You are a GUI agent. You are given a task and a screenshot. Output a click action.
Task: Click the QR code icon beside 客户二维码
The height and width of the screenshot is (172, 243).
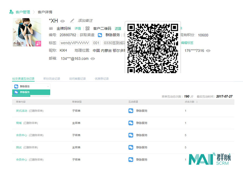87,29
